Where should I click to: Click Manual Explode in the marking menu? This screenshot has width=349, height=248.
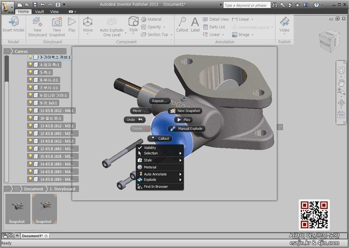click(187, 129)
